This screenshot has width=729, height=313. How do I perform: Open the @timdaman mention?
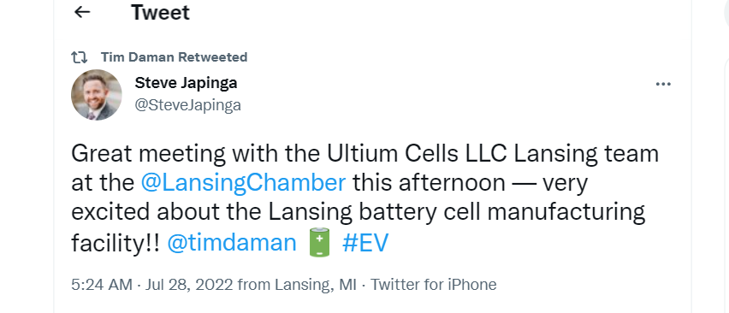[x=232, y=242]
